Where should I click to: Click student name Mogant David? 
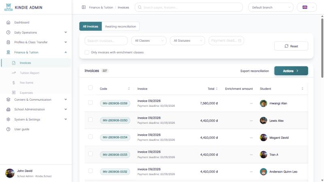279,138
